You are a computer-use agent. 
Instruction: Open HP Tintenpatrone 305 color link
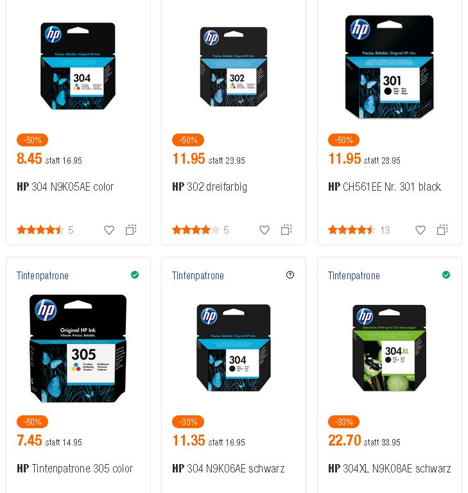pos(75,469)
